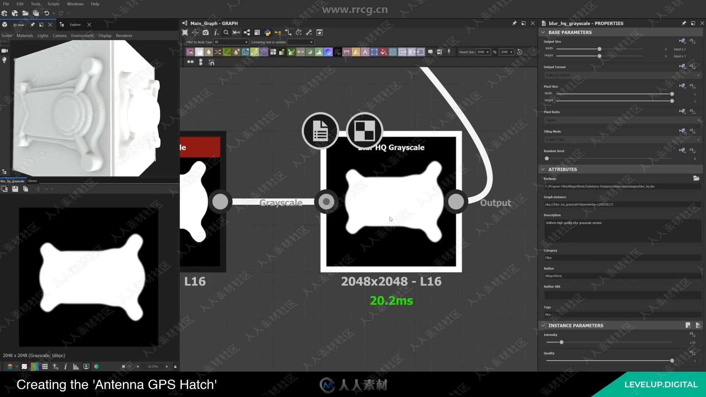Image resolution: width=706 pixels, height=397 pixels.
Task: Click the checker icon above Blur HQ node
Action: coord(364,130)
